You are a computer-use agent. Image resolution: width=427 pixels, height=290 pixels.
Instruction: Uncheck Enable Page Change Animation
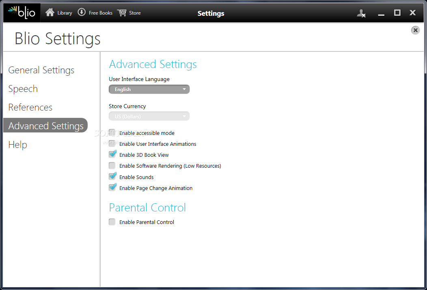[x=112, y=187]
